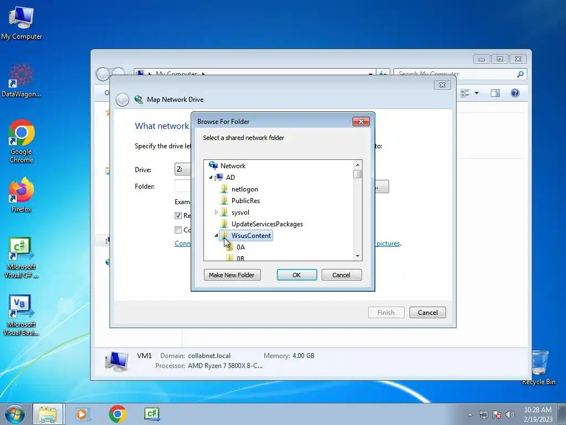
Task: Open Visual C# from the taskbar
Action: [x=151, y=414]
